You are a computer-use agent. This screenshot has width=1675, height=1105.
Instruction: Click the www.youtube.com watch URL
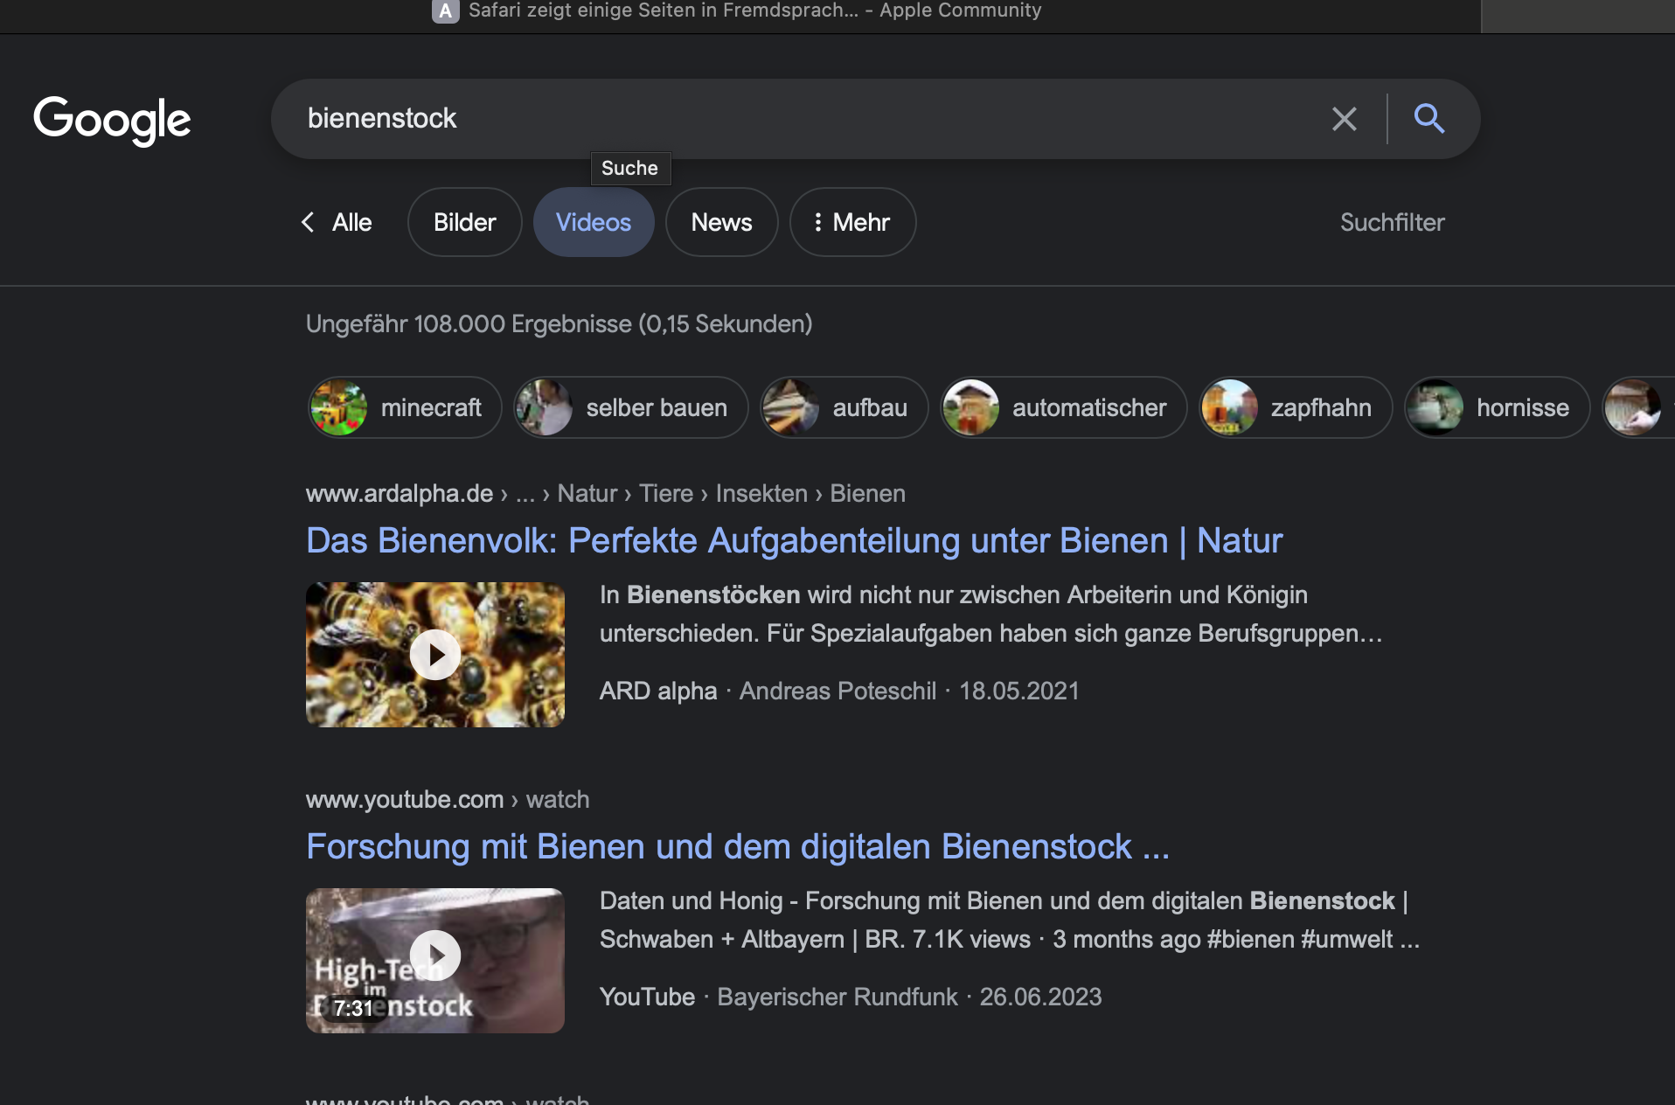click(x=448, y=799)
